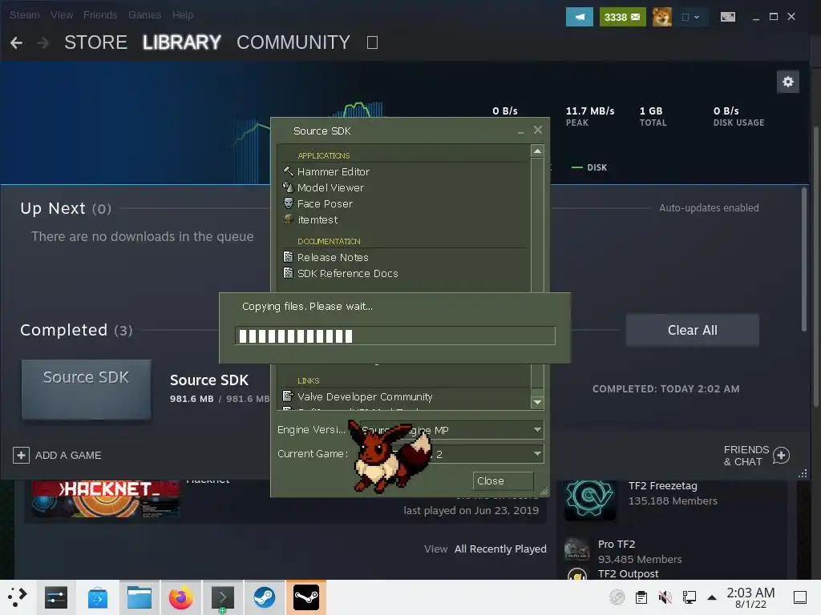The image size is (821, 615).
Task: Click ADD A GAME
Action: pyautogui.click(x=57, y=455)
